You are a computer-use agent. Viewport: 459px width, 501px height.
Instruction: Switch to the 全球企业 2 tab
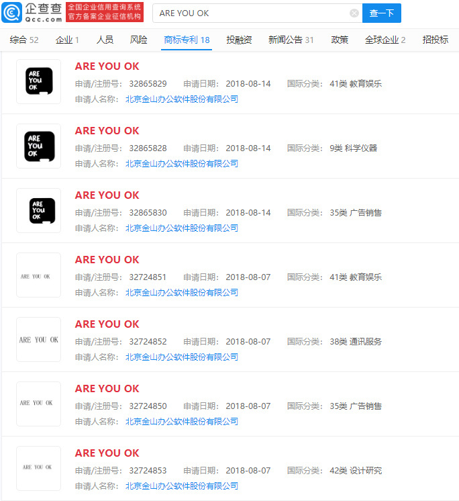(x=385, y=40)
